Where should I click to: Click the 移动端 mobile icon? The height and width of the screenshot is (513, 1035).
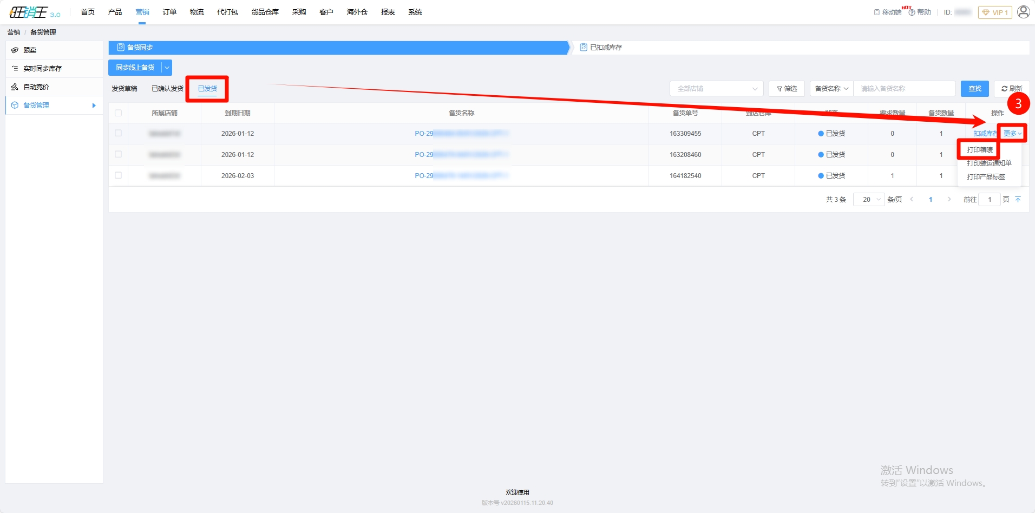pyautogui.click(x=877, y=12)
